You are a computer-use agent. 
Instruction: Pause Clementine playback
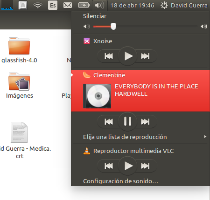127,121
